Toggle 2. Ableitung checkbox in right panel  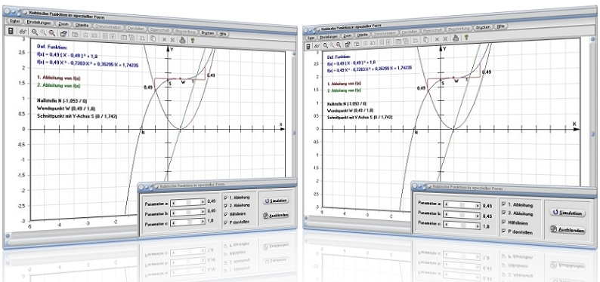click(504, 213)
